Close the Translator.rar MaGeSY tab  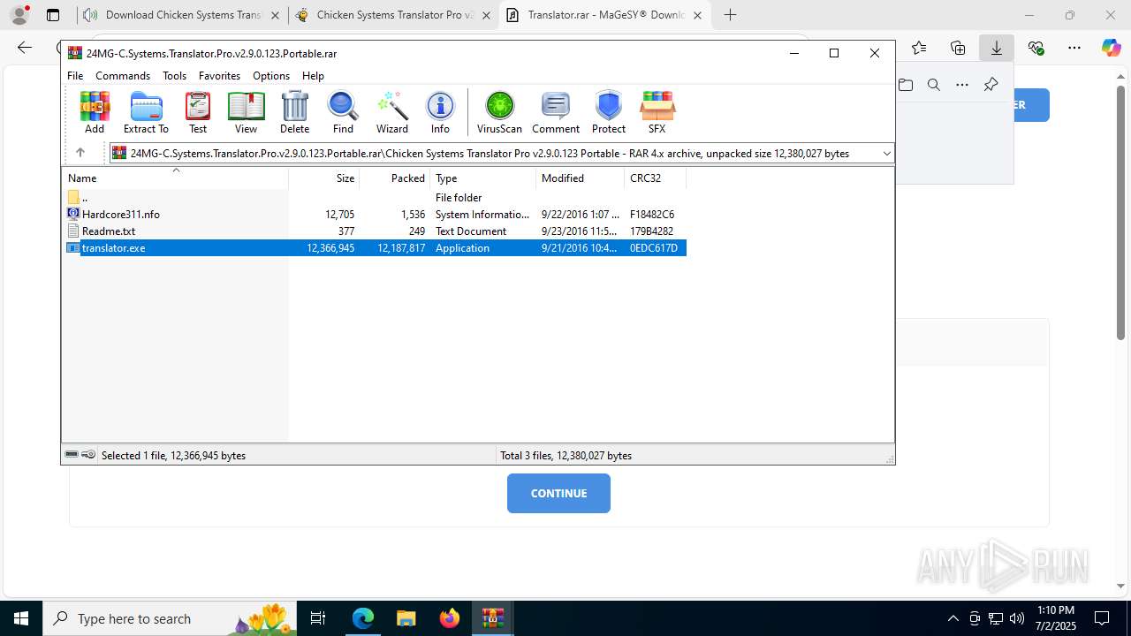tap(698, 15)
